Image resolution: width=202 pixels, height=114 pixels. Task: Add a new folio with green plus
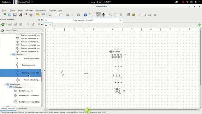point(200,25)
